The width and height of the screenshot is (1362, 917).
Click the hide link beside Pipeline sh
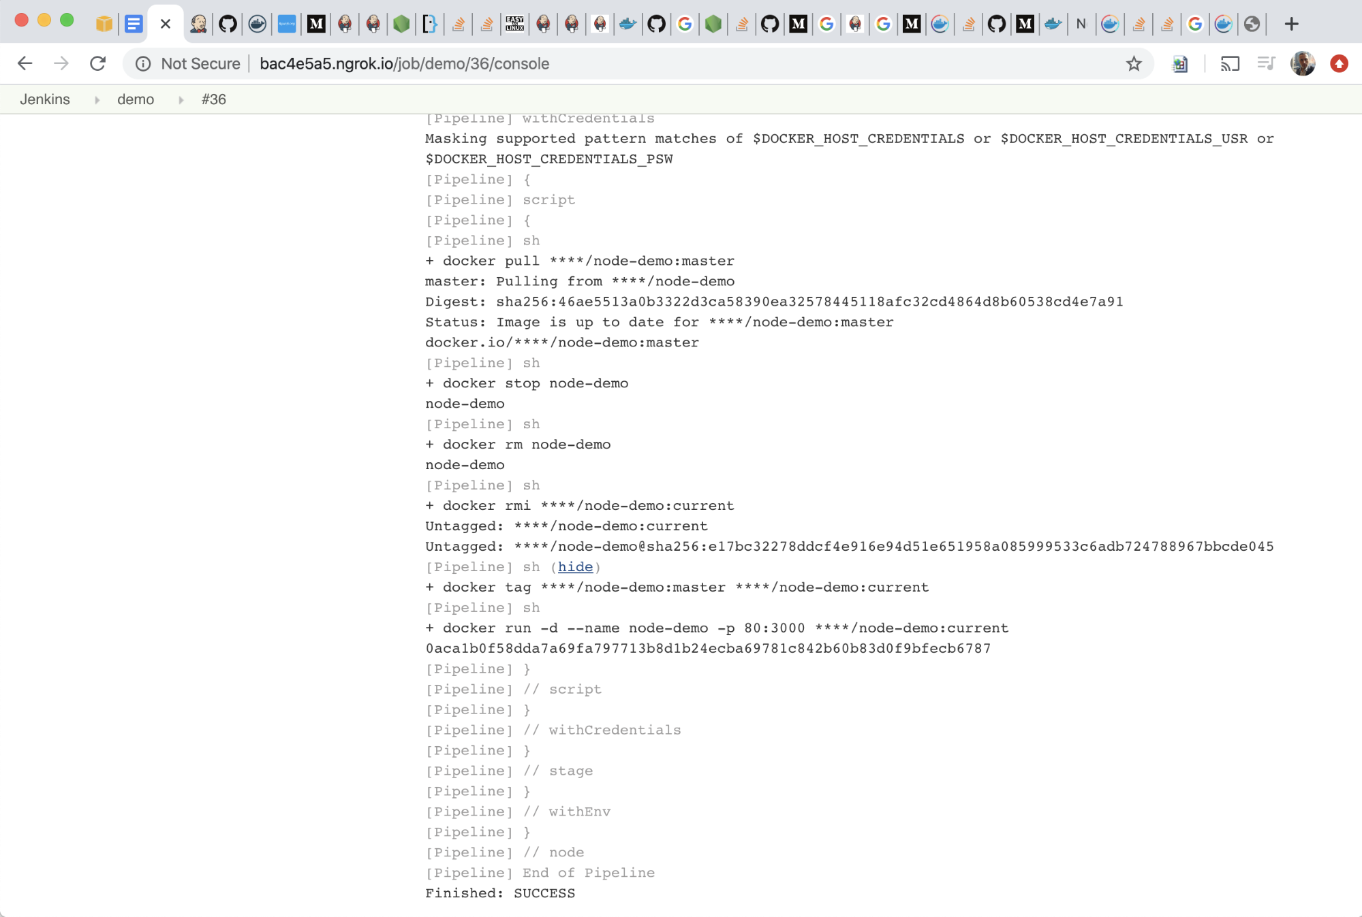575,567
